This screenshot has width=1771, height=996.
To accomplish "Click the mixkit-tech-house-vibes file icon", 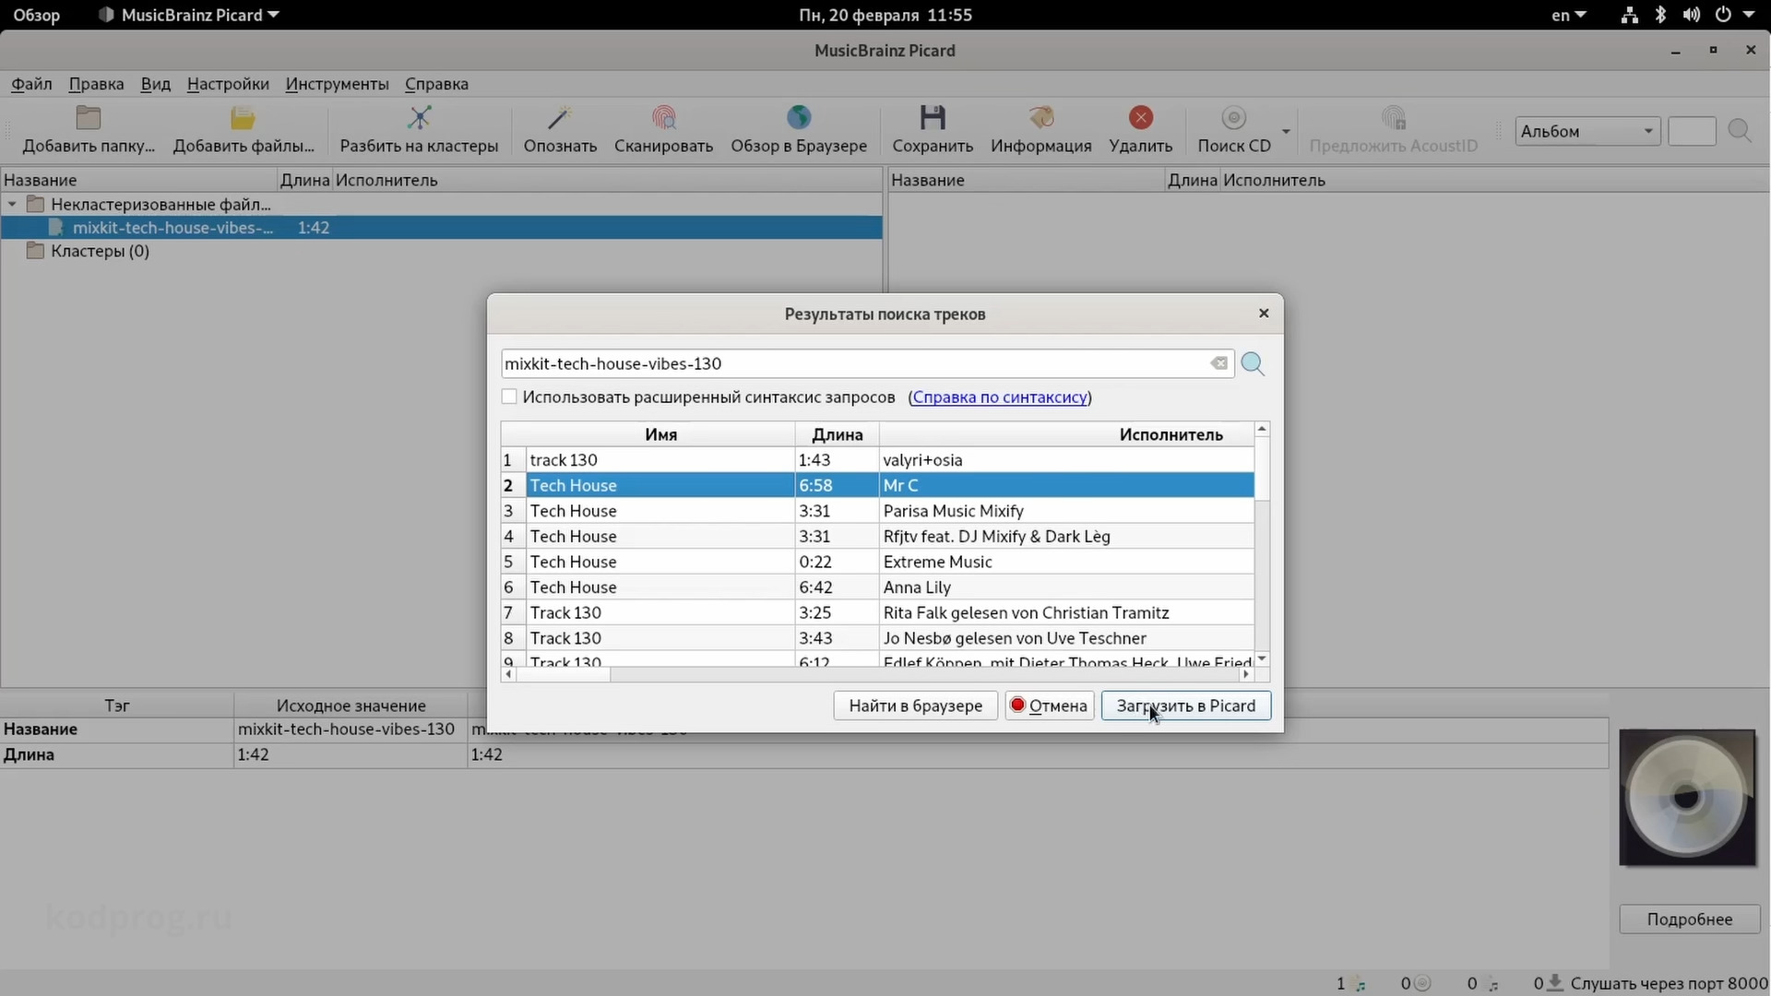I will click(56, 228).
